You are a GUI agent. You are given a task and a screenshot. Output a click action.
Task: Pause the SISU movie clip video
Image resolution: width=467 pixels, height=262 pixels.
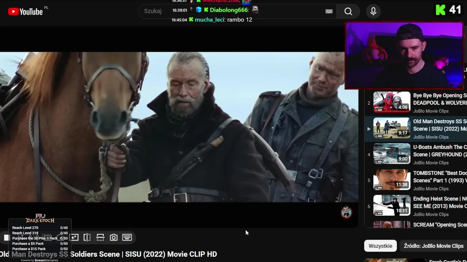(x=179, y=127)
